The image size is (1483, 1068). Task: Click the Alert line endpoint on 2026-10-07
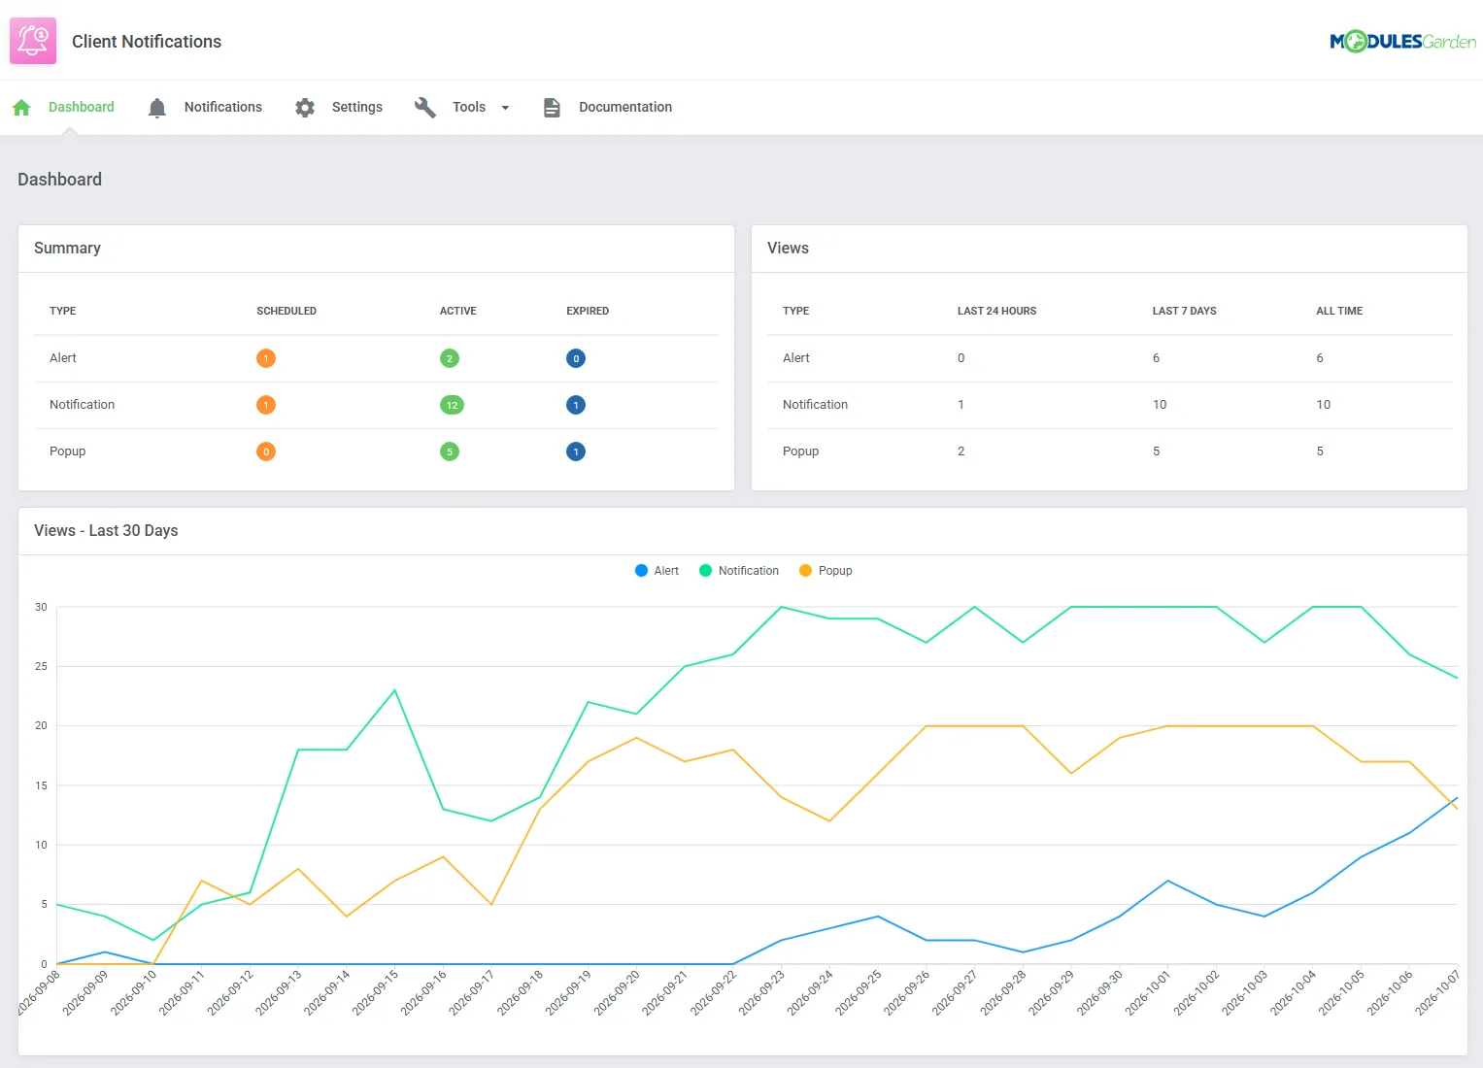[x=1457, y=798]
